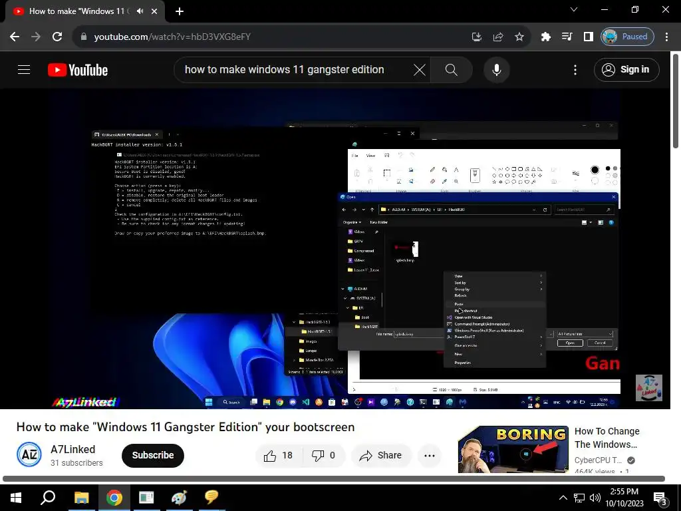
Task: Share the video via Share button
Action: tap(381, 455)
